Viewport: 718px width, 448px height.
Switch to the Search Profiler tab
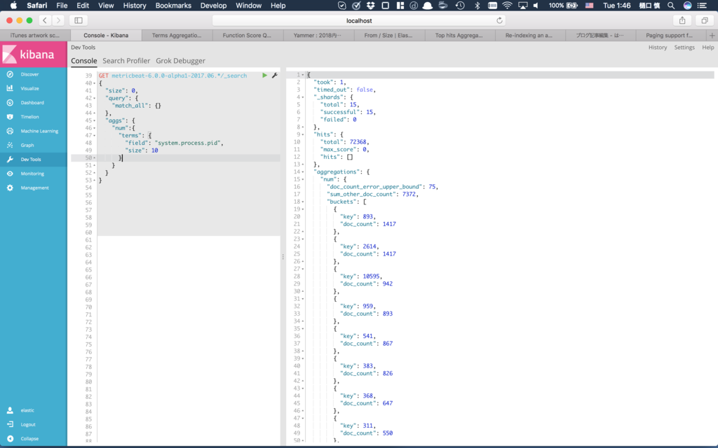point(126,60)
